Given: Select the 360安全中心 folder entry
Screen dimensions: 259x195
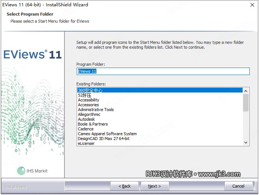Looking at the screenshot, I should [x=160, y=90].
